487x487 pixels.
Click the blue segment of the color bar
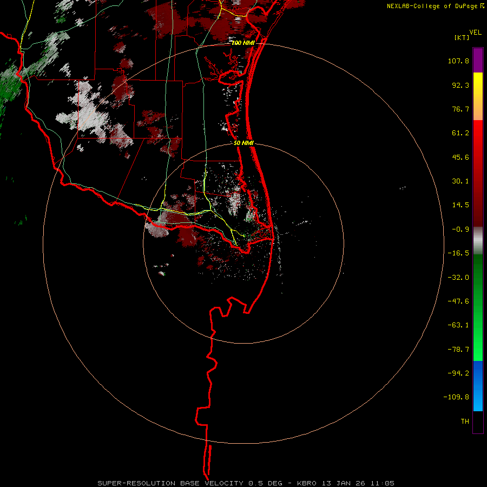click(478, 386)
